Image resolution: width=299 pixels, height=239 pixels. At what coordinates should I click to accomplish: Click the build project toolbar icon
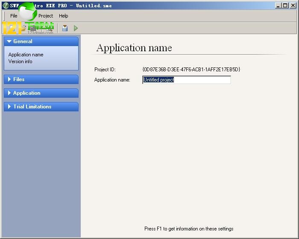(65, 28)
